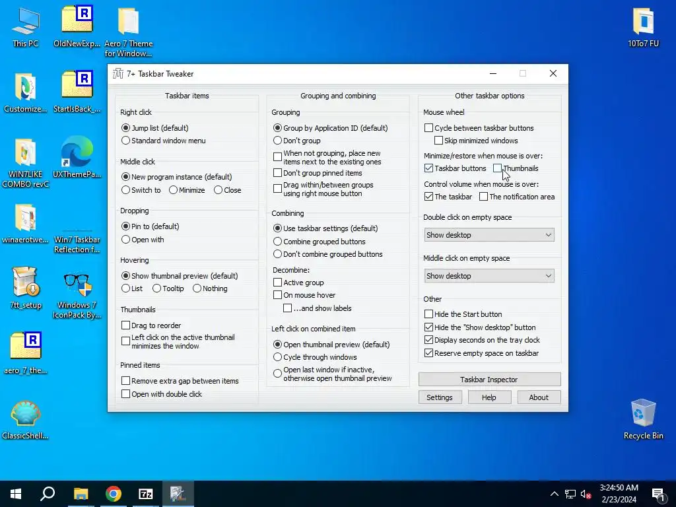Open the Taskbar Inspector

click(x=489, y=380)
